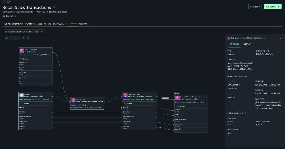The height and width of the screenshot is (149, 285).
Task: Switch to Data Quality tab
Action: (x=60, y=24)
